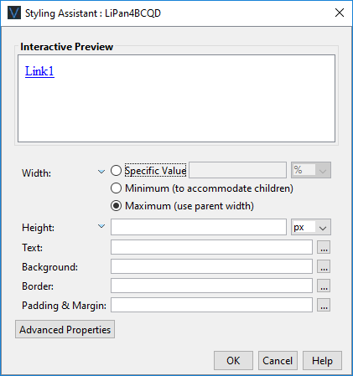This screenshot has height=376, width=353.
Task: Close the Styling Assistant dialog
Action: pos(340,13)
